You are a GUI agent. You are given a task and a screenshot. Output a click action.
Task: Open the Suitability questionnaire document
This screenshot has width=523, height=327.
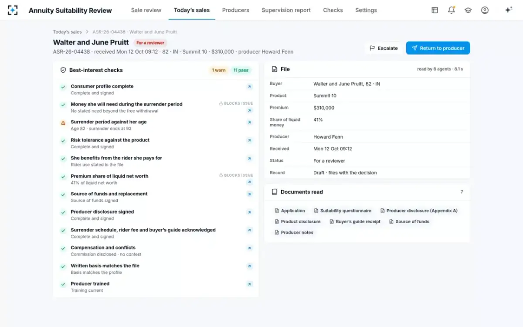point(343,211)
